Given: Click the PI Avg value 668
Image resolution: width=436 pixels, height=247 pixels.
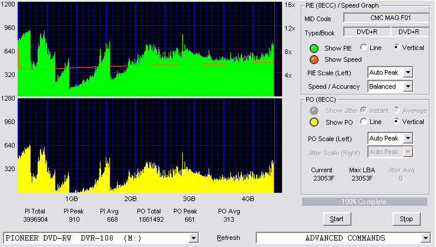Looking at the screenshot, I should tap(112, 219).
